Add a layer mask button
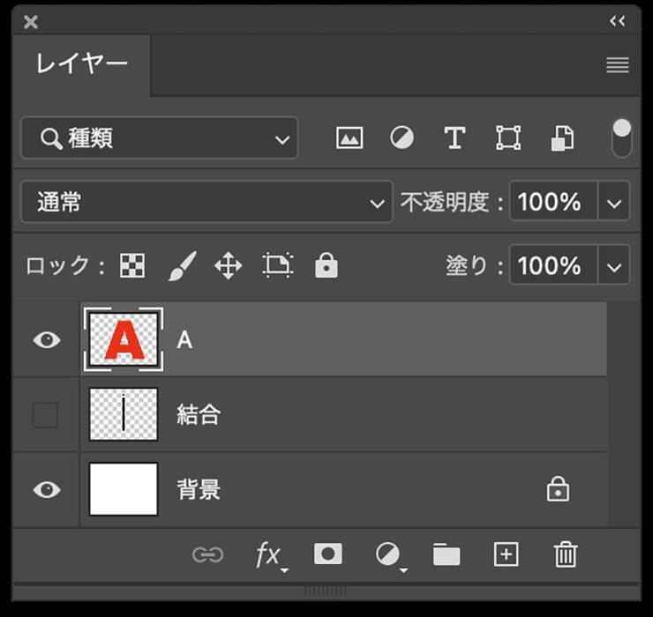653x617 pixels. pos(327,554)
